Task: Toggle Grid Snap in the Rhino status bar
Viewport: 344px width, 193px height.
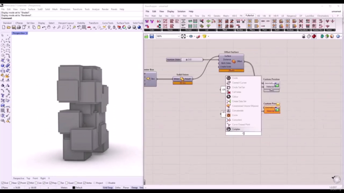Action: click(x=107, y=188)
